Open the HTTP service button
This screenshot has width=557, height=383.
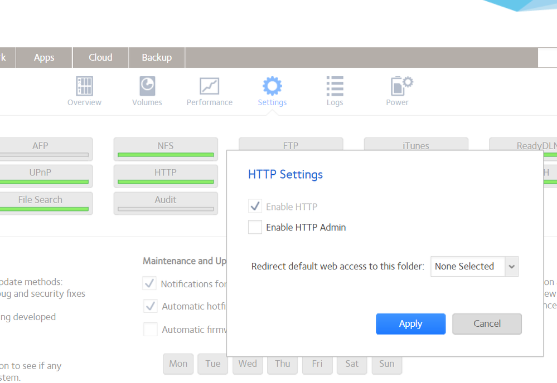pyautogui.click(x=166, y=176)
